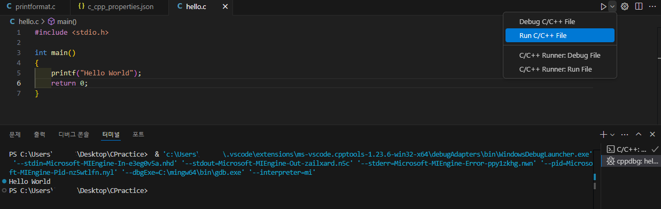
Task: Select C/C++ Runner: Debug File entry
Action: pyautogui.click(x=559, y=56)
